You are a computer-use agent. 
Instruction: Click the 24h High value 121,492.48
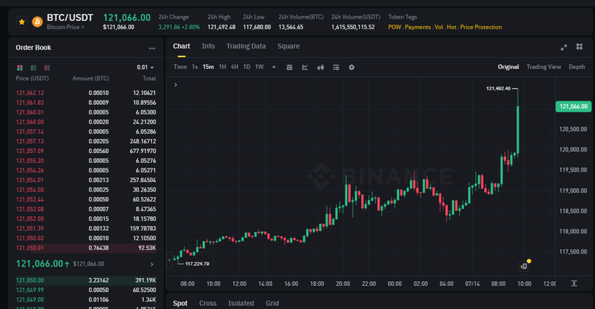click(222, 27)
